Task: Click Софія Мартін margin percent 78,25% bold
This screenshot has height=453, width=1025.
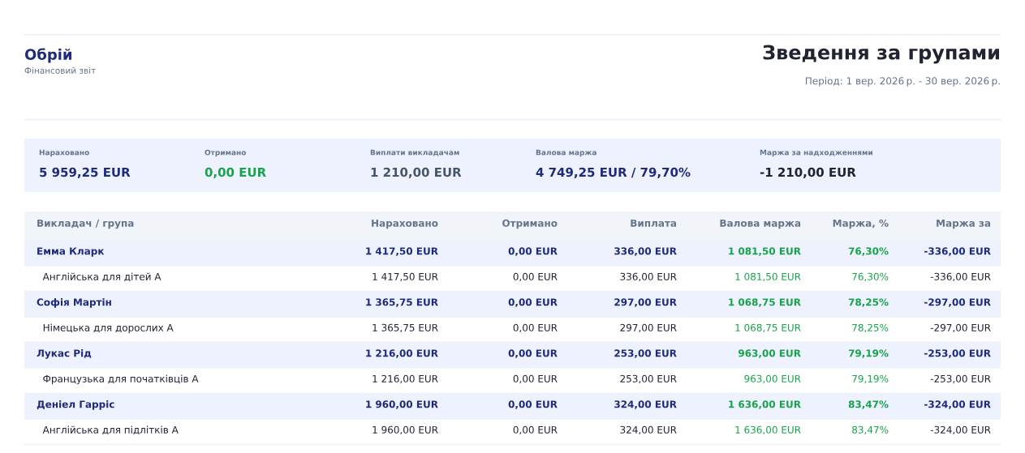Action: click(868, 303)
